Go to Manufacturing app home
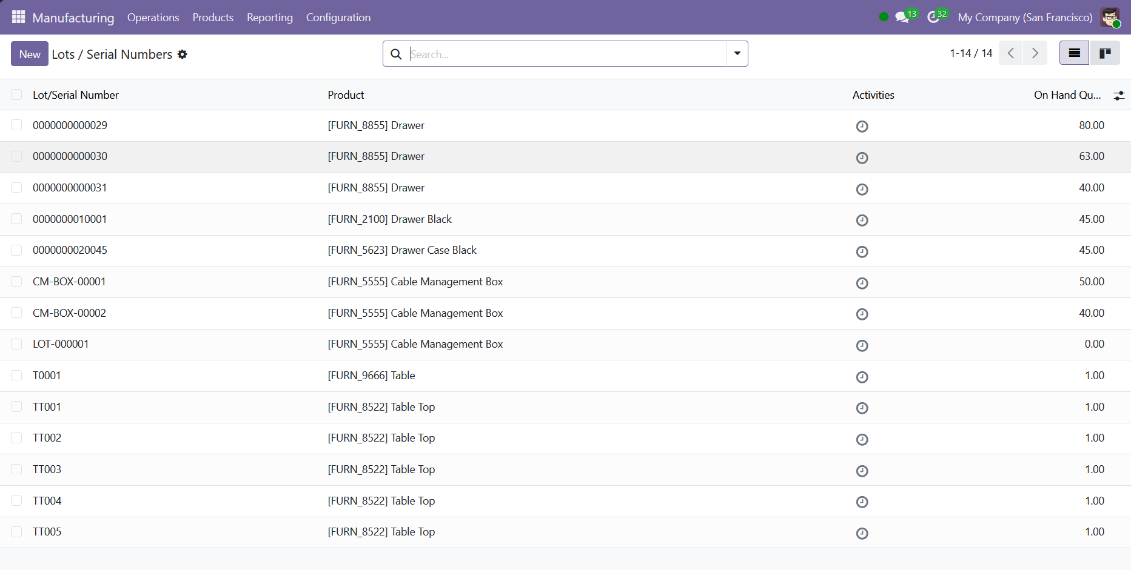Screen dimensions: 1131x570 [x=73, y=18]
